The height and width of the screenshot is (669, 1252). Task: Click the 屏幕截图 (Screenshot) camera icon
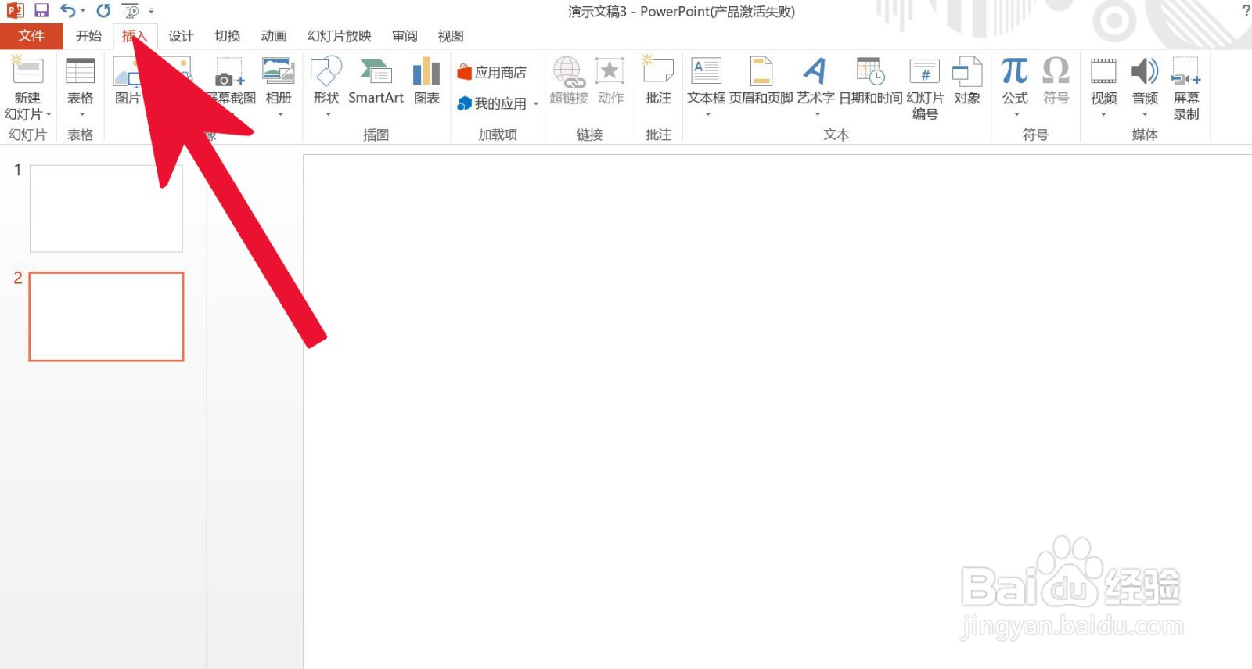(230, 72)
